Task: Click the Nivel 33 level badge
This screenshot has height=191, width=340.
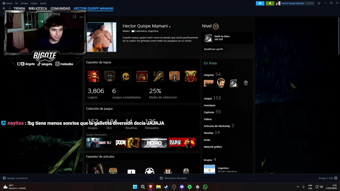Action: coord(216,26)
